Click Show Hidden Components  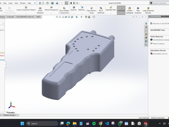point(64,10)
